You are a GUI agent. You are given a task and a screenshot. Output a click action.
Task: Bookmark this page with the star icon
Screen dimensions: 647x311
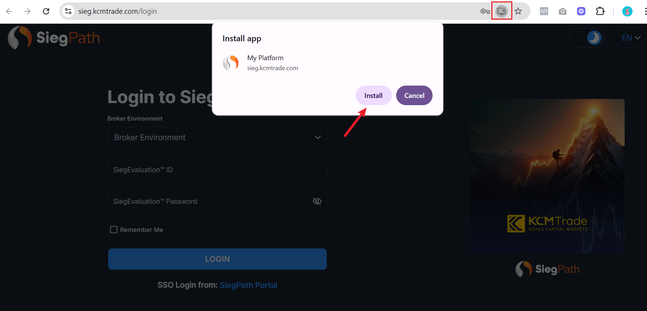point(518,11)
